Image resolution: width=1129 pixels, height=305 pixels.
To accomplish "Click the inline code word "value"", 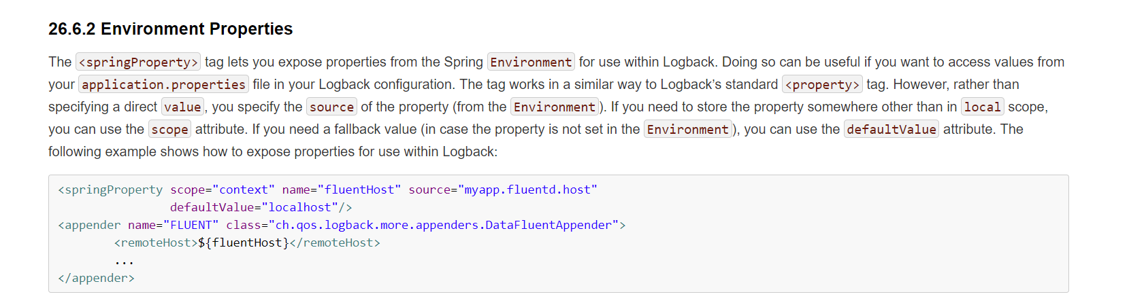I will pyautogui.click(x=182, y=107).
